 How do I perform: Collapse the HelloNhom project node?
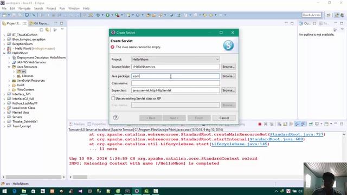pyautogui.click(x=4, y=53)
